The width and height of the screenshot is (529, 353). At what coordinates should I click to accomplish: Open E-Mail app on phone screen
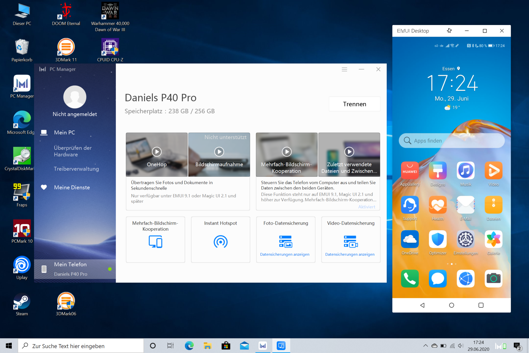466,205
